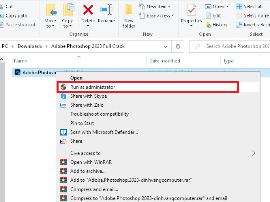Click the Skype icon in context menu
Viewport: 270px width, 202px height.
63,96
